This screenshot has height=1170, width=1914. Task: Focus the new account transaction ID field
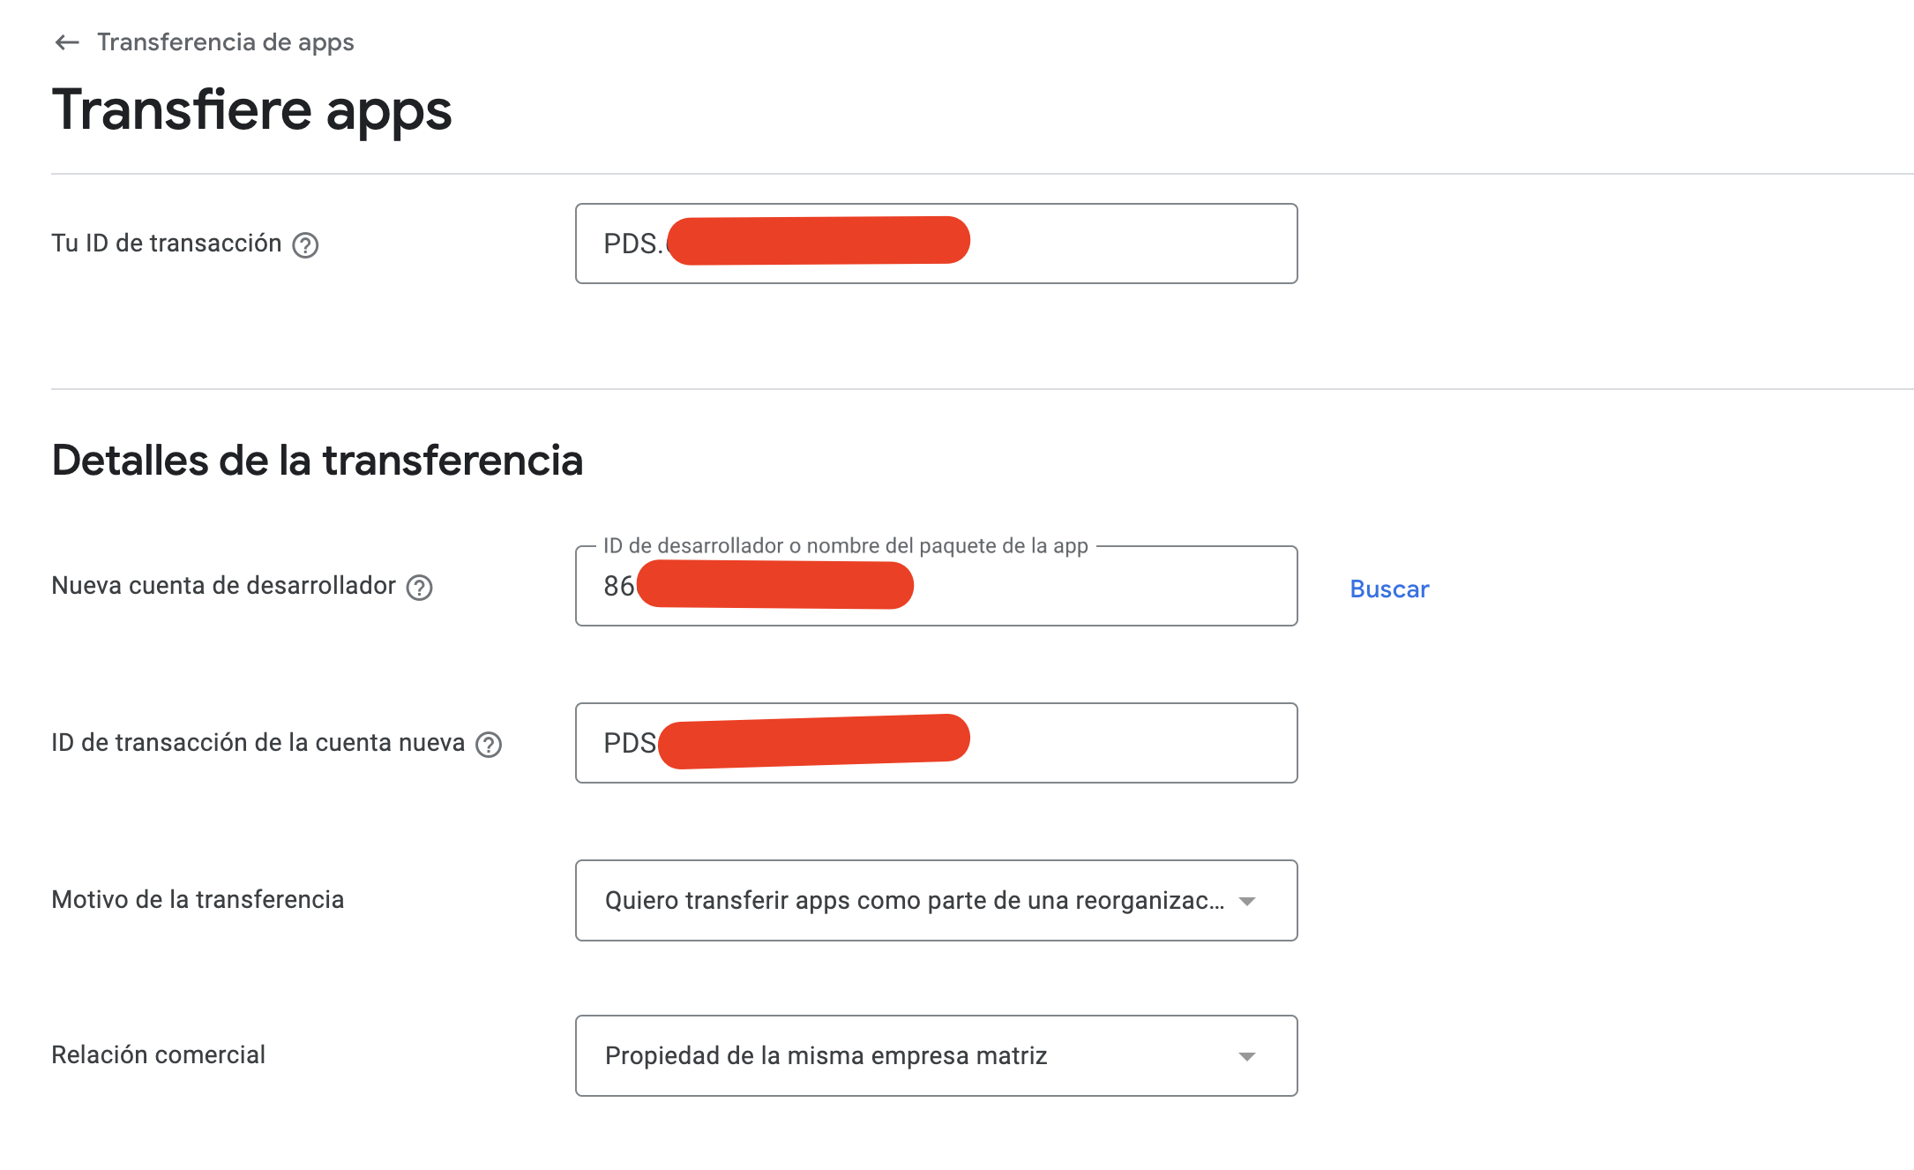pos(936,743)
